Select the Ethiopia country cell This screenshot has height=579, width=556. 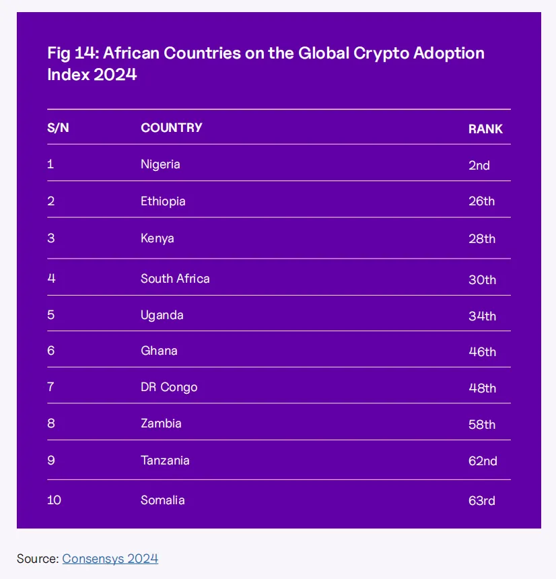pyautogui.click(x=163, y=201)
